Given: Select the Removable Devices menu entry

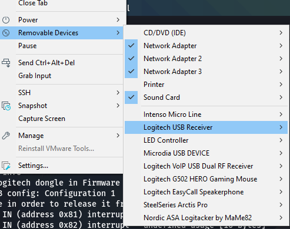Looking at the screenshot, I should pos(62,33).
